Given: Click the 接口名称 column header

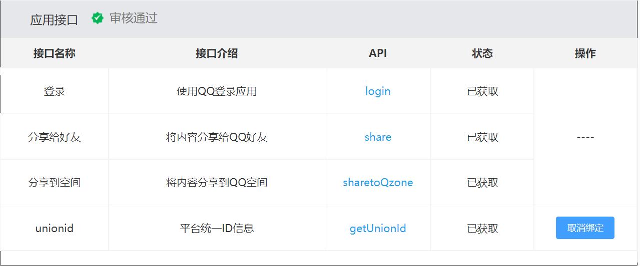Looking at the screenshot, I should pos(55,53).
